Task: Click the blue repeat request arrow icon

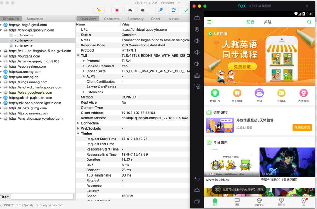Action: (x=173, y=10)
